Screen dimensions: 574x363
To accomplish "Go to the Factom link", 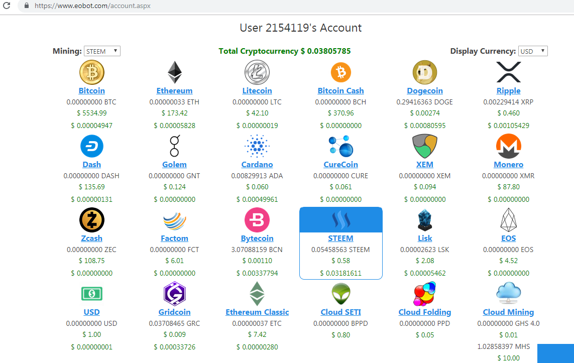I will (x=175, y=238).
